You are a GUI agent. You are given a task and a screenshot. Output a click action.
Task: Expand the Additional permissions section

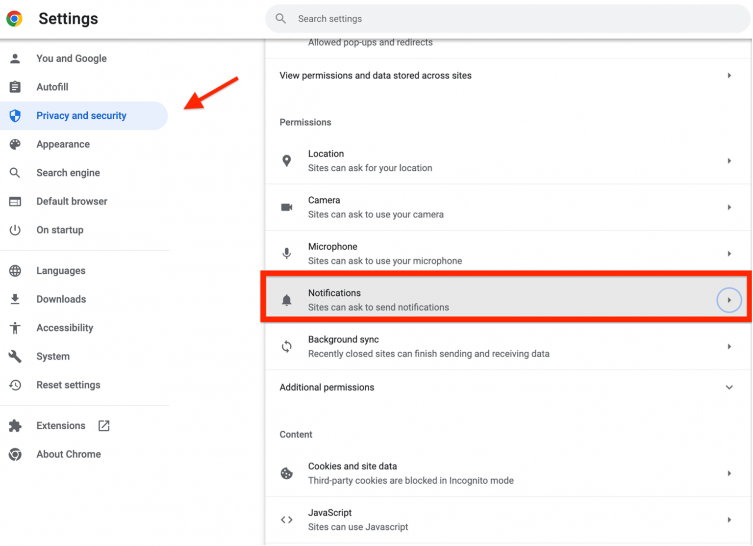coord(729,387)
